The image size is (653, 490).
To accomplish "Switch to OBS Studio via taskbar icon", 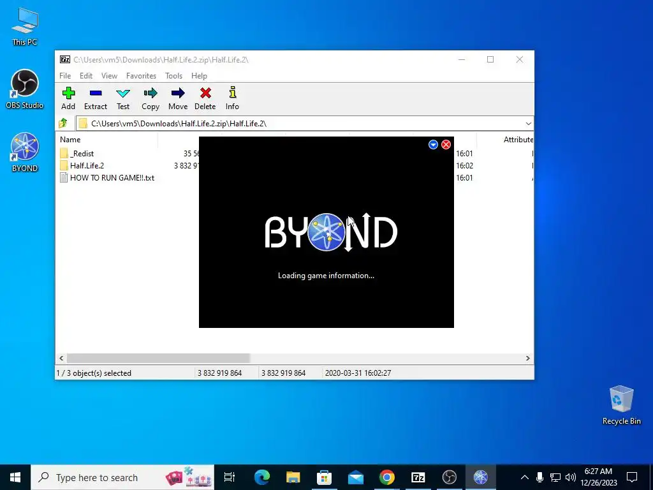I will point(450,477).
